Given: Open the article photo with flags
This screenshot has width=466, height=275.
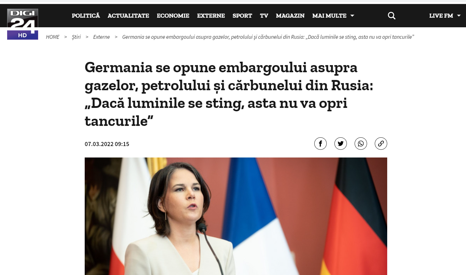Looking at the screenshot, I should [x=236, y=216].
